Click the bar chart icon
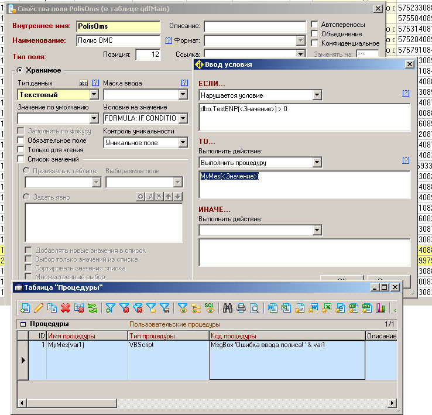 point(380,307)
